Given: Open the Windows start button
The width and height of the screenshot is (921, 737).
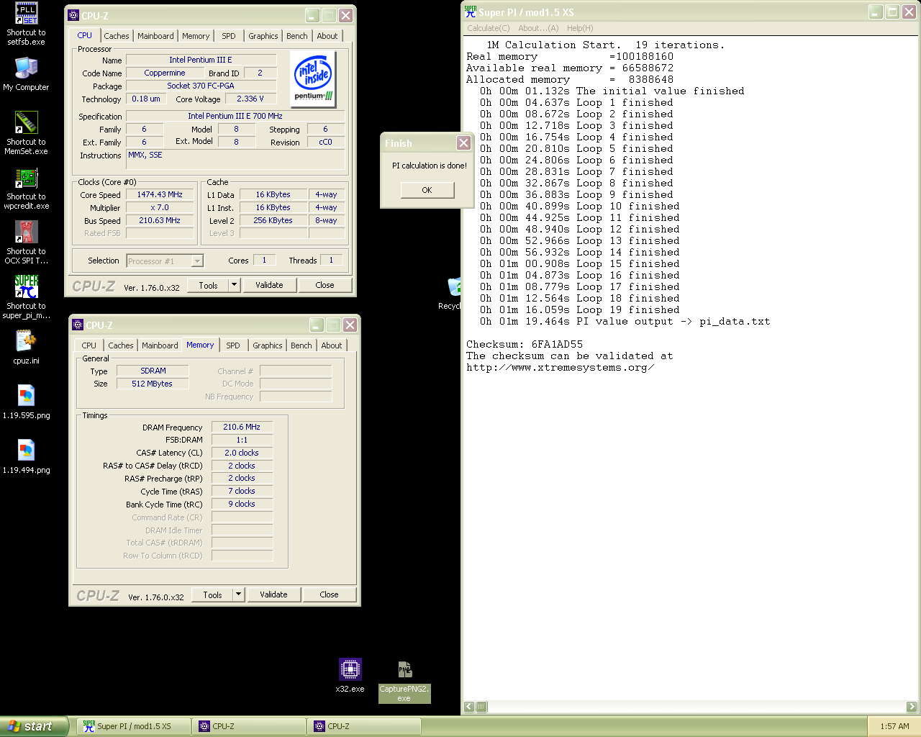Looking at the screenshot, I should (x=34, y=726).
